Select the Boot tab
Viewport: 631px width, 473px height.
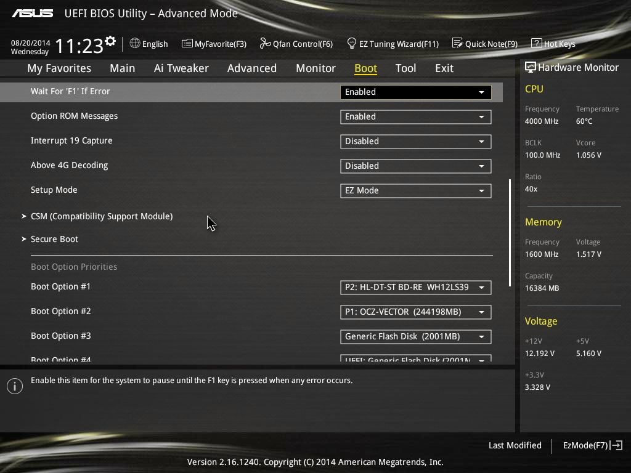[x=365, y=68]
